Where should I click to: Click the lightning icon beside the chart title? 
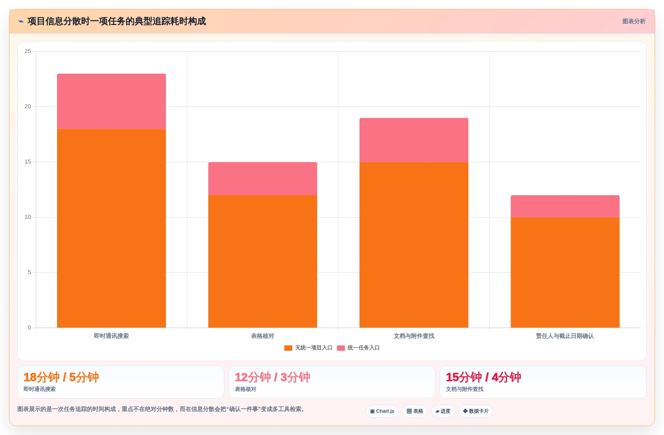21,21
